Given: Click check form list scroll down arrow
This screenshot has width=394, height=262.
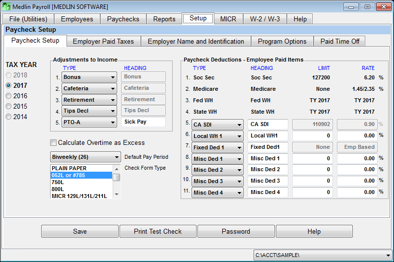Looking at the screenshot, I should coord(117,195).
